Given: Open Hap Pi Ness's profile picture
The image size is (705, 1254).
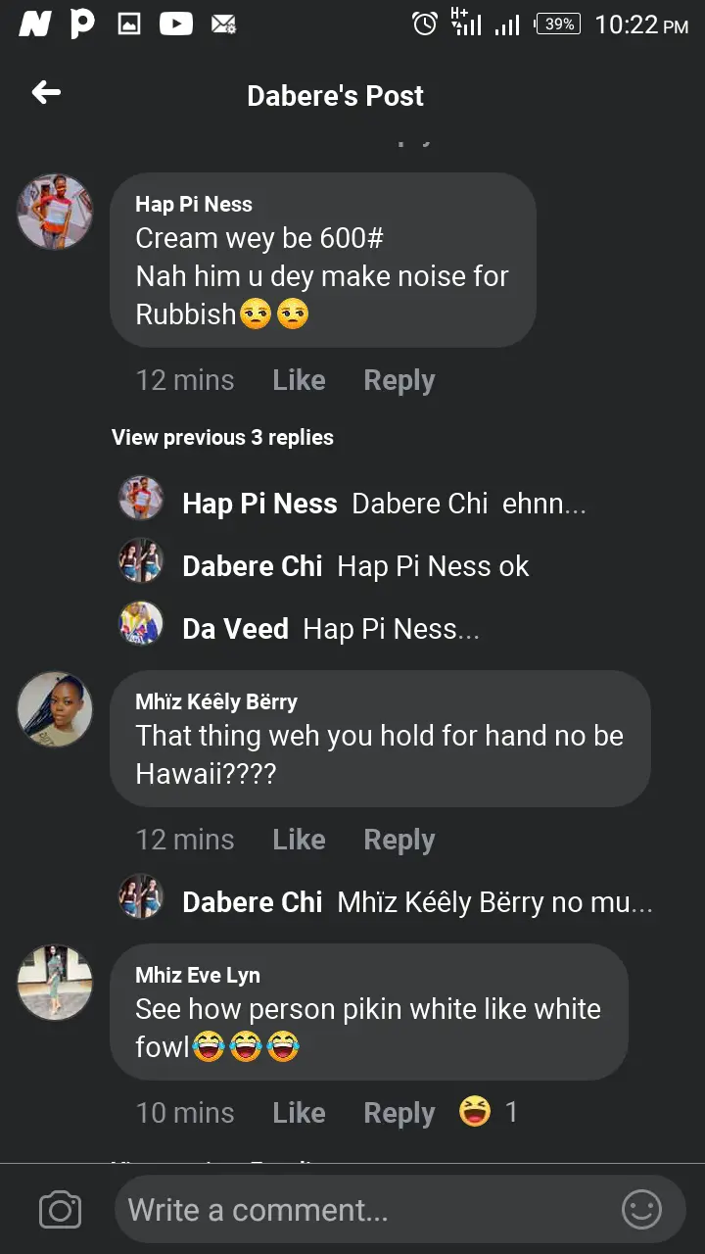Looking at the screenshot, I should pyautogui.click(x=55, y=212).
